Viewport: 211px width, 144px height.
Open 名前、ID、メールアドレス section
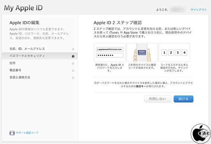(40, 49)
